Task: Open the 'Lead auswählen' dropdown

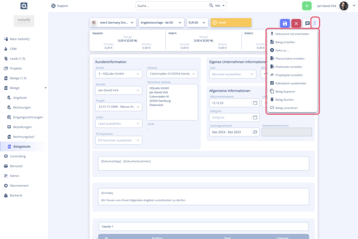Action: coord(119,124)
